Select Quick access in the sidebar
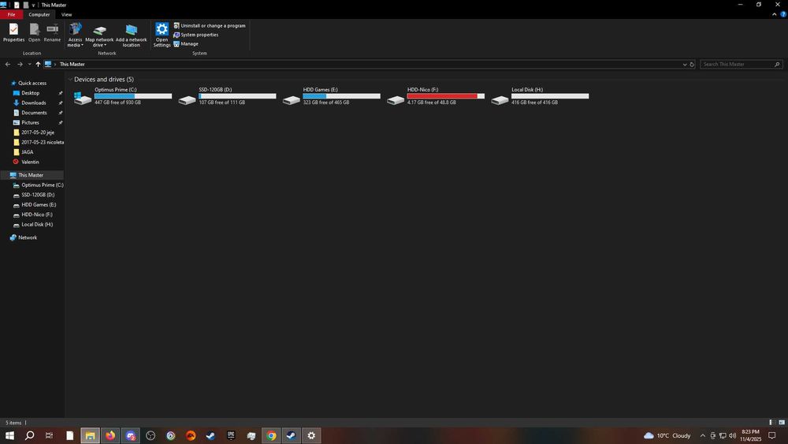788x444 pixels. pos(32,83)
